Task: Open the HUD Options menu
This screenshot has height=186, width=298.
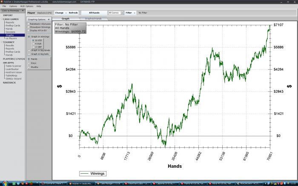Action: [26, 6]
